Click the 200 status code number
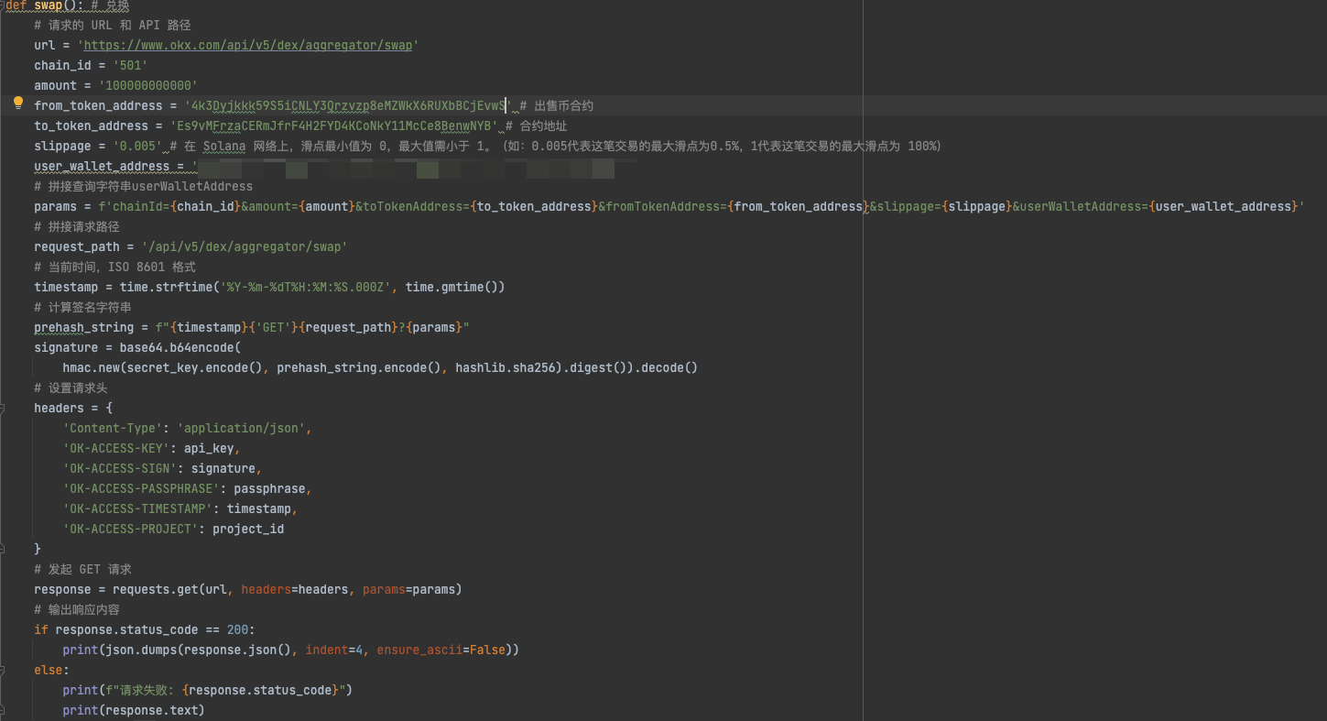1327x721 pixels. pos(237,629)
